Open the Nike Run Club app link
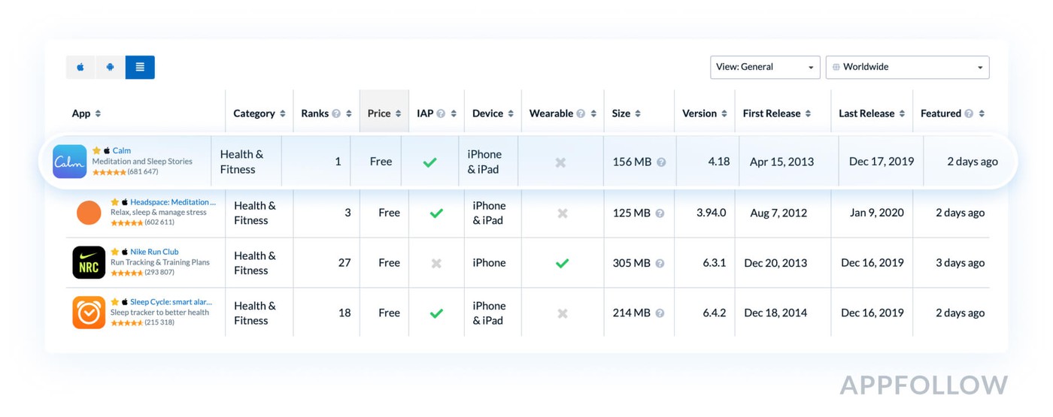1053x417 pixels. click(x=154, y=252)
